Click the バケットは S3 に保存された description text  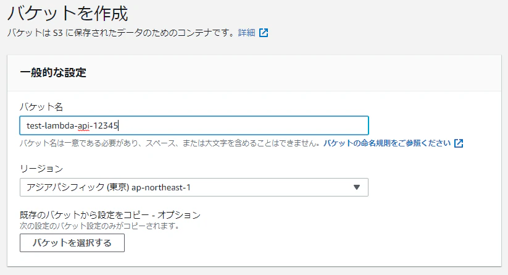coord(120,33)
